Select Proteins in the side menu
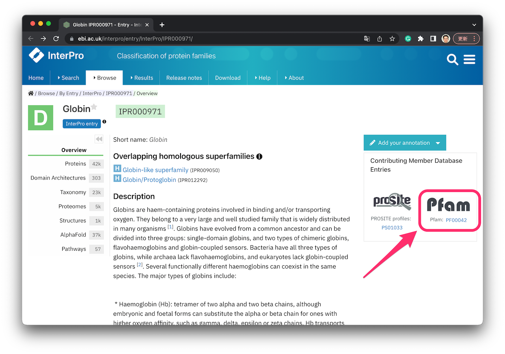The image size is (505, 354). point(75,164)
